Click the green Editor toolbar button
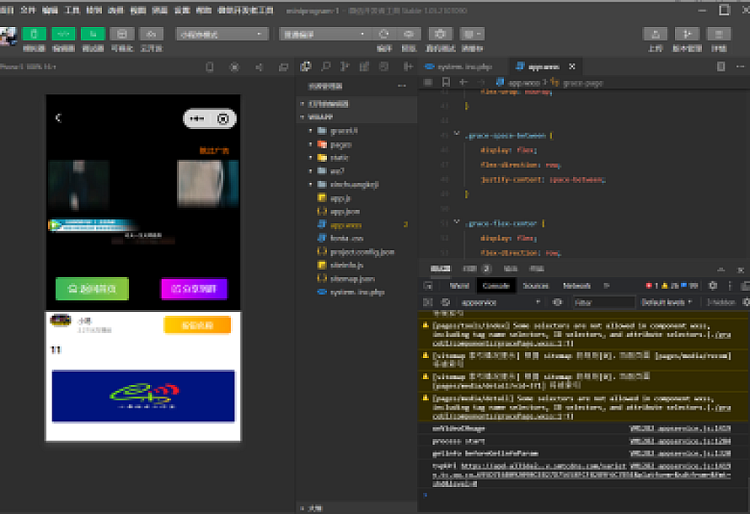Image resolution: width=750 pixels, height=514 pixels. 63,34
